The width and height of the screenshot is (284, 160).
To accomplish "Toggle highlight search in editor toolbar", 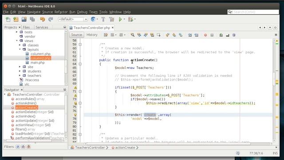I will (x=152, y=35).
